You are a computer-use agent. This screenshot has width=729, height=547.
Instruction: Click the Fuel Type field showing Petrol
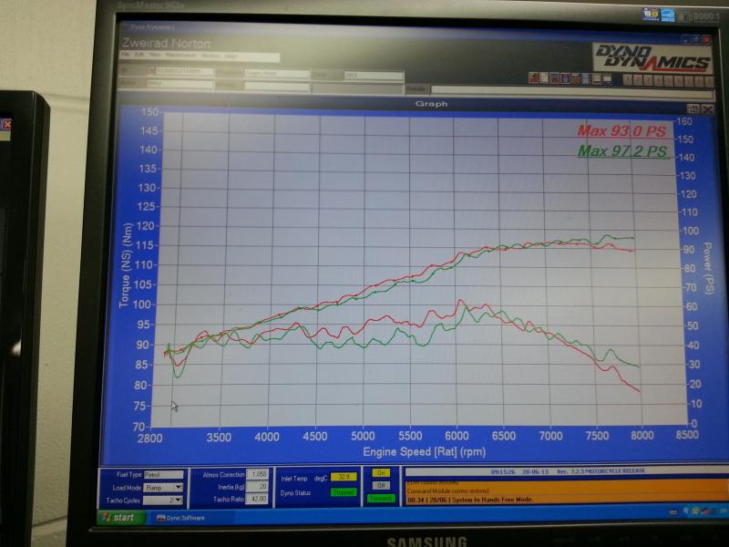164,474
